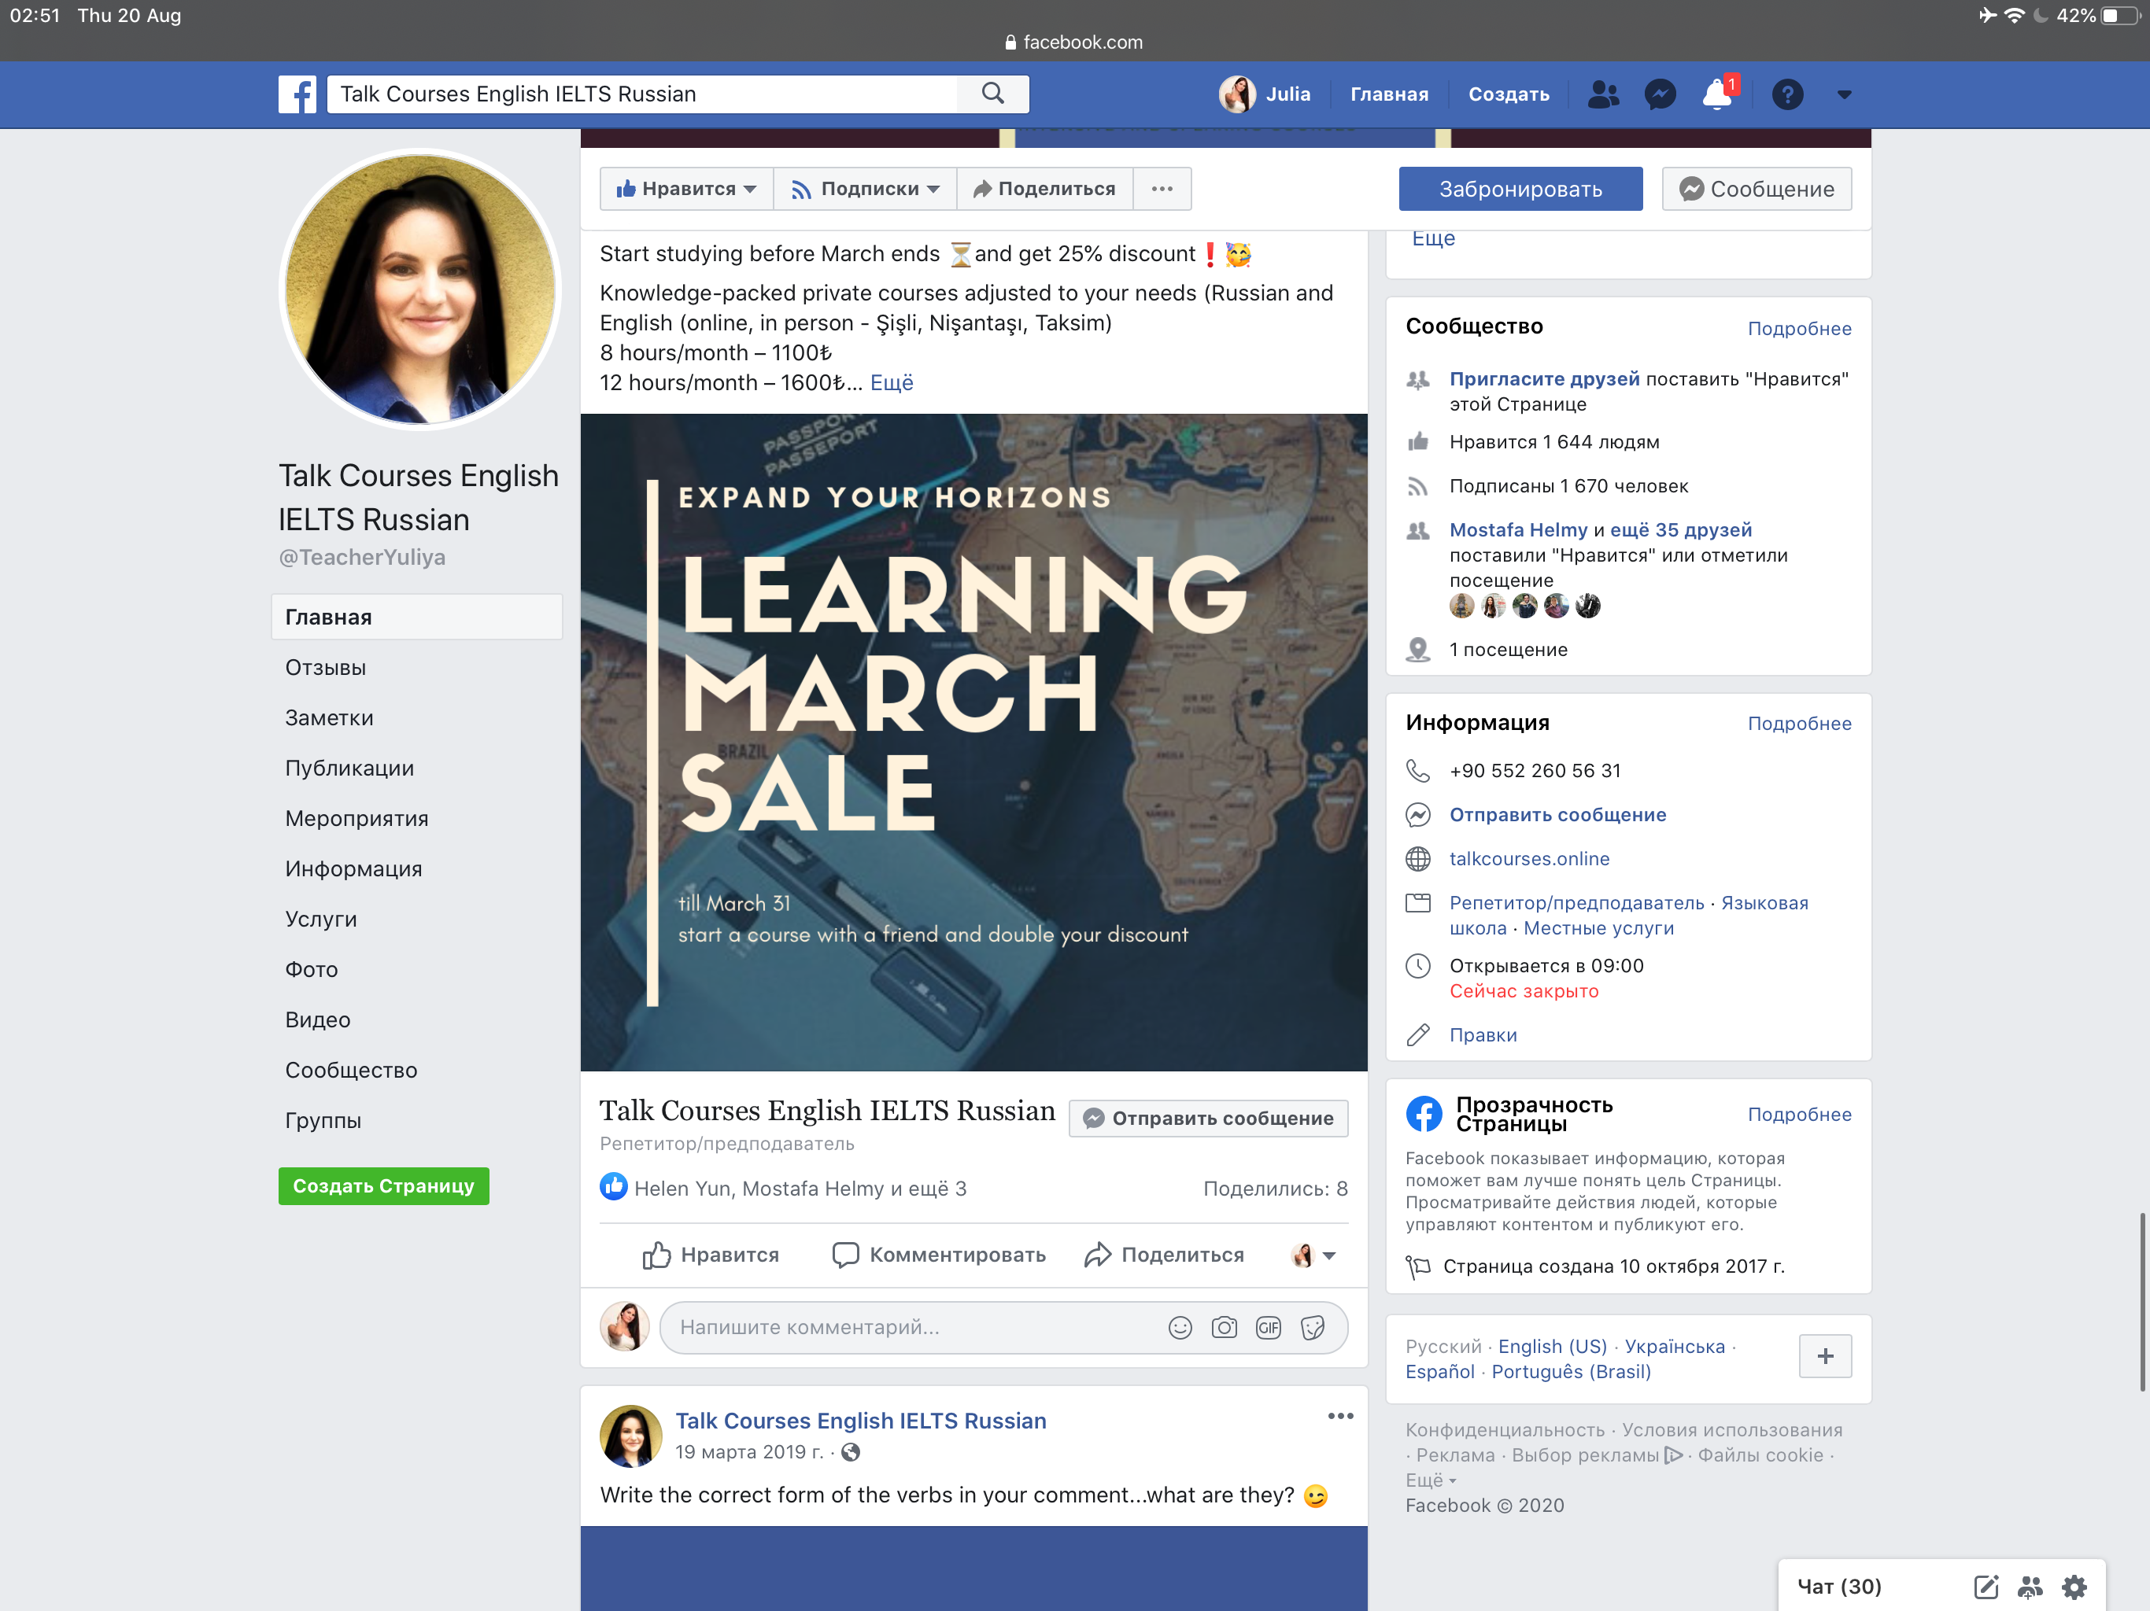Click the post author avatar thumbnail
2150x1611 pixels.
631,1435
